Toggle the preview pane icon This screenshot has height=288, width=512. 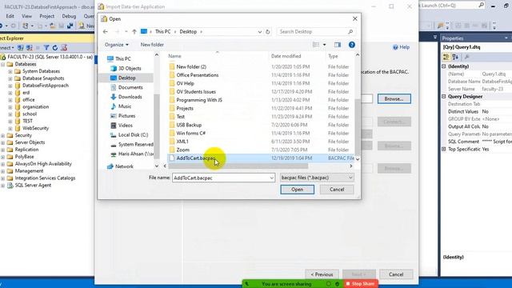[338, 45]
